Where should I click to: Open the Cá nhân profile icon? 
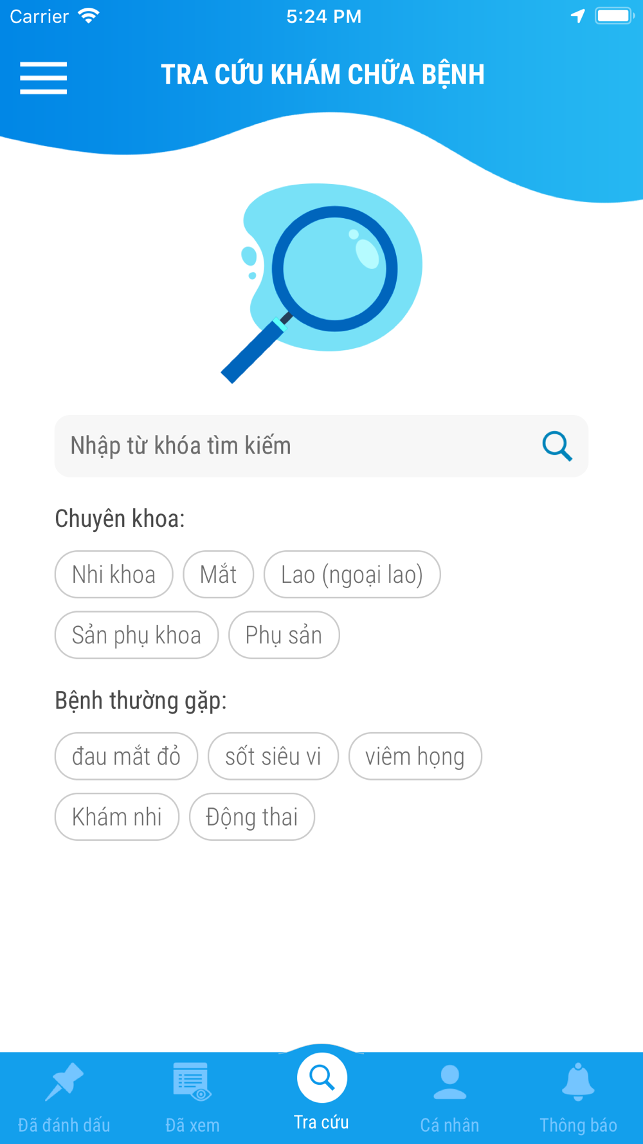(x=449, y=1082)
